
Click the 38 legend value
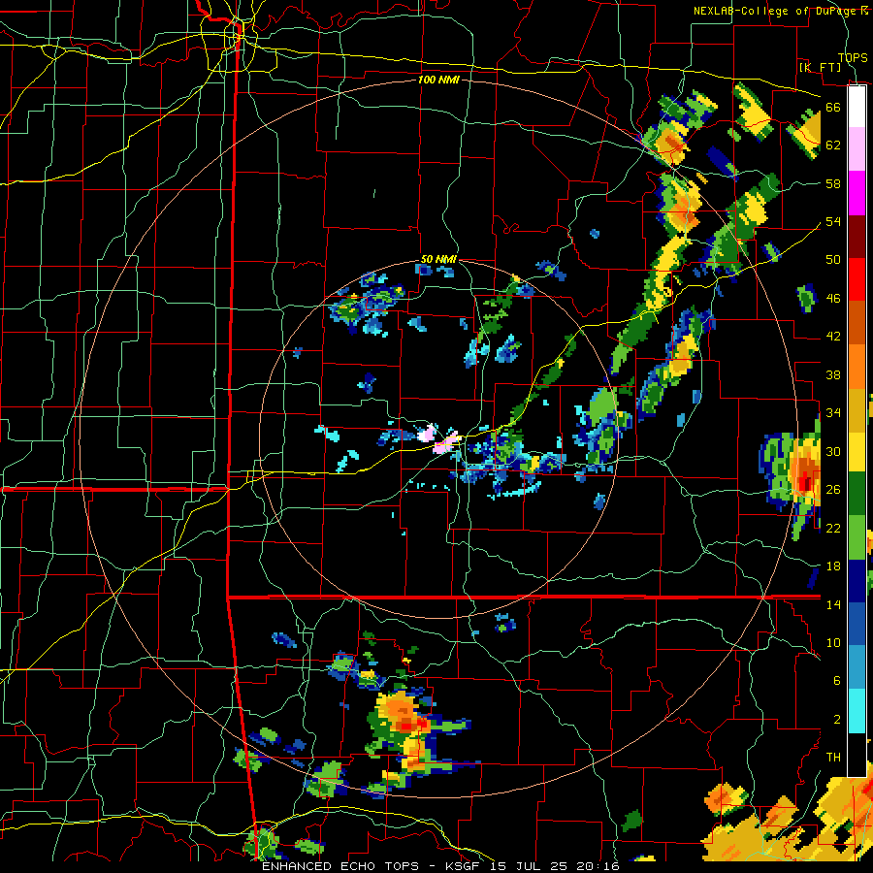coord(833,374)
